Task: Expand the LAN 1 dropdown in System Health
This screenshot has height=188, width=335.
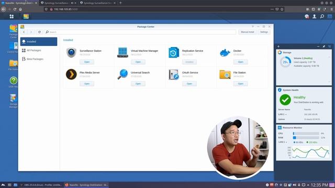Action: click(282, 114)
